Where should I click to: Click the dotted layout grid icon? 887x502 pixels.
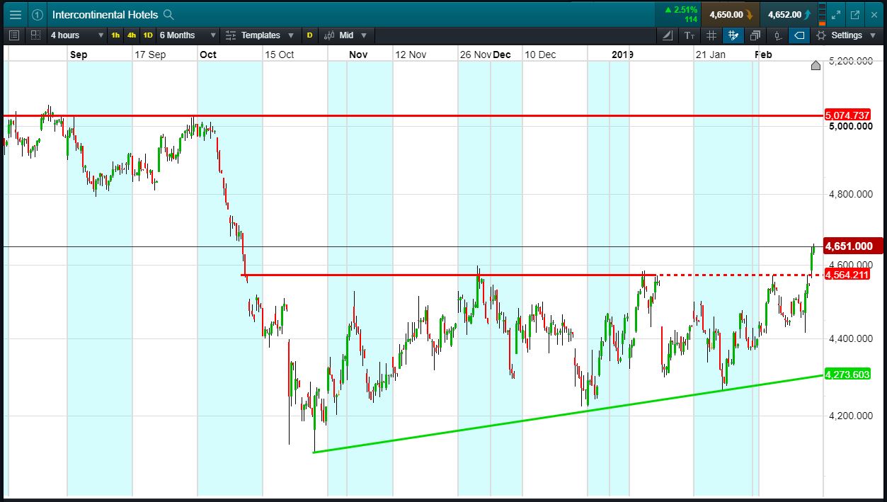tap(36, 35)
